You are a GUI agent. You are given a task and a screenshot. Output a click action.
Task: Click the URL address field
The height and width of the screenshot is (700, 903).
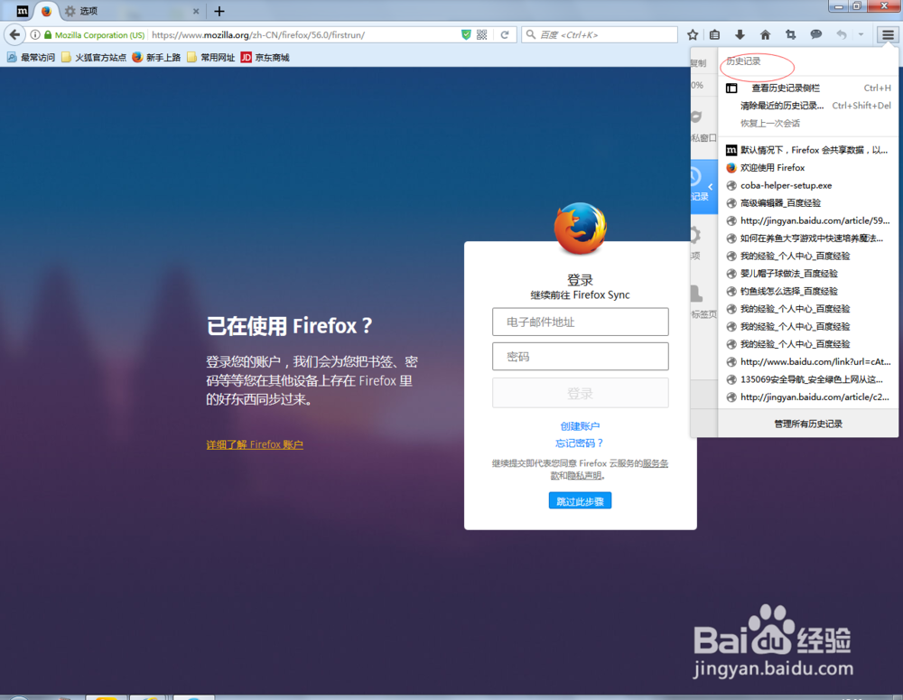point(303,34)
